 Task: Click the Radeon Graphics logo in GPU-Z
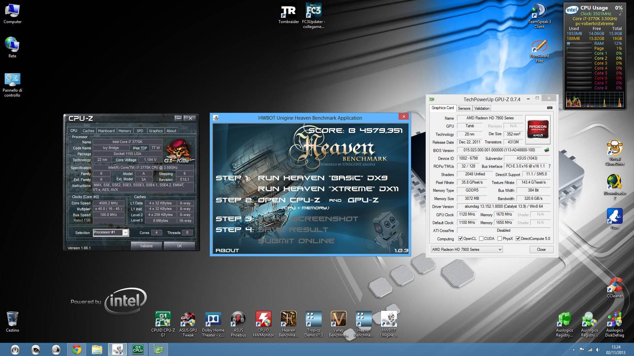pos(538,130)
